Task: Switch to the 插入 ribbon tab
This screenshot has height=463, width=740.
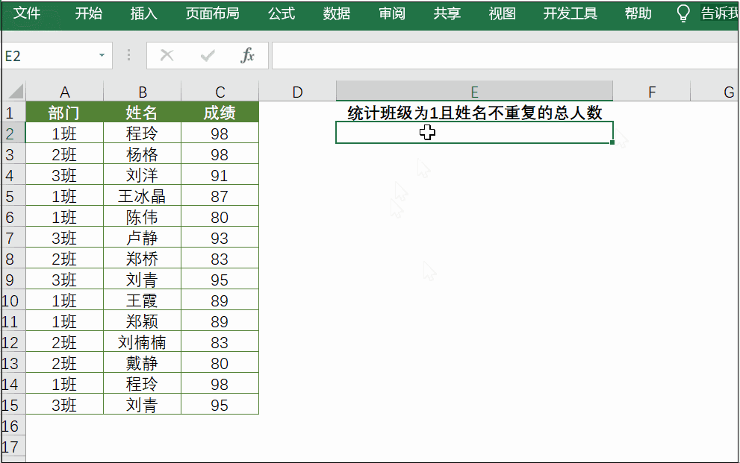Action: [143, 13]
